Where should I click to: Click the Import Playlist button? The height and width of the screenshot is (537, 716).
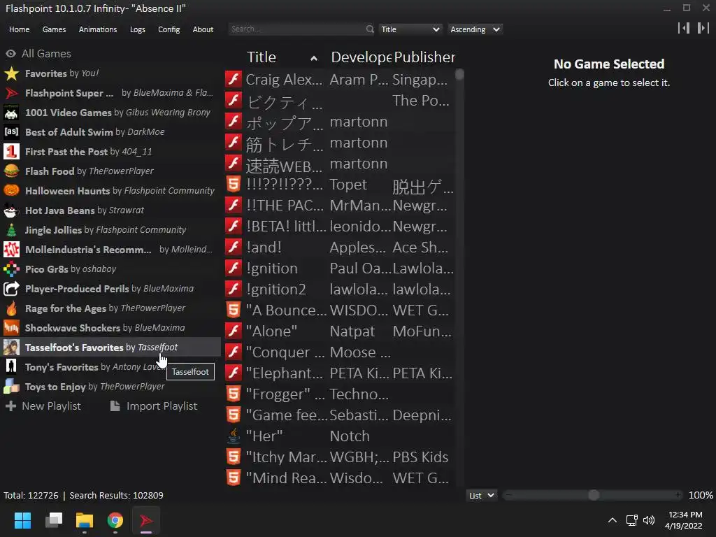[x=153, y=406]
